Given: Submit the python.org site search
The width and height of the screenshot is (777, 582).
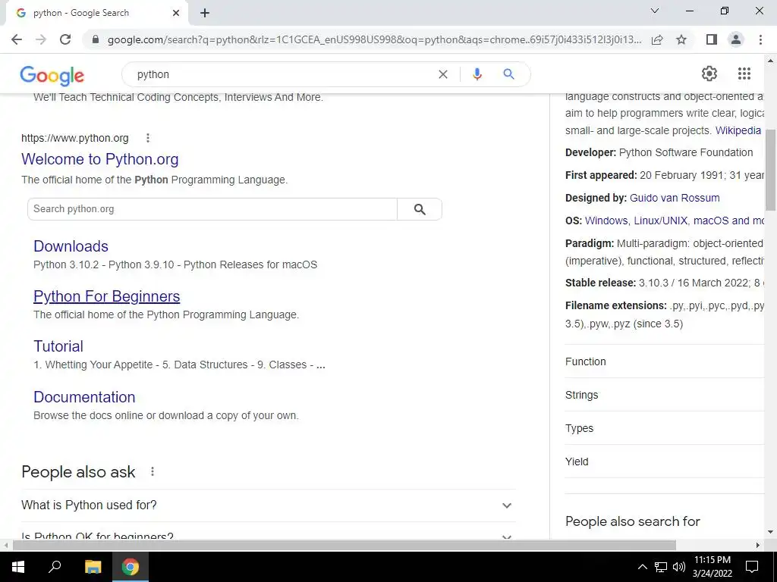Looking at the screenshot, I should click(420, 209).
